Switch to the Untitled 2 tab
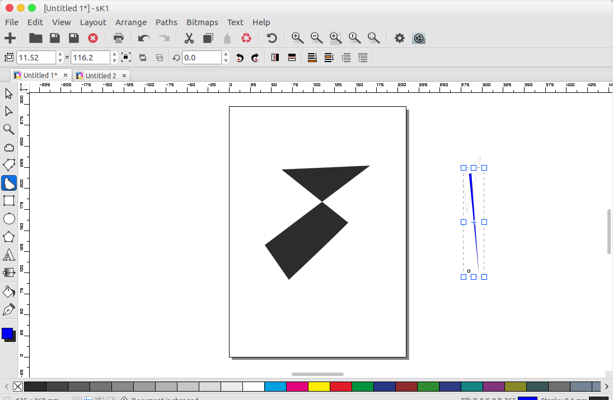 pos(101,75)
